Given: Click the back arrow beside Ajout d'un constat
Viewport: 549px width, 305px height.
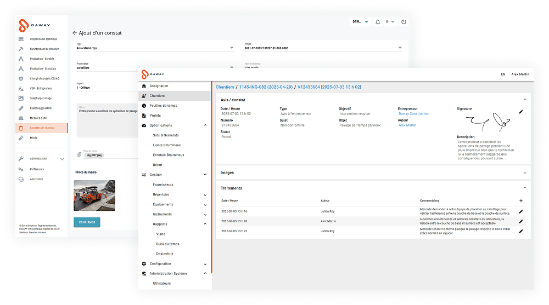Looking at the screenshot, I should tap(75, 33).
